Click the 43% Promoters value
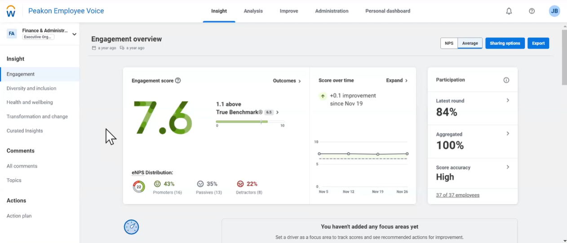 pyautogui.click(x=169, y=184)
